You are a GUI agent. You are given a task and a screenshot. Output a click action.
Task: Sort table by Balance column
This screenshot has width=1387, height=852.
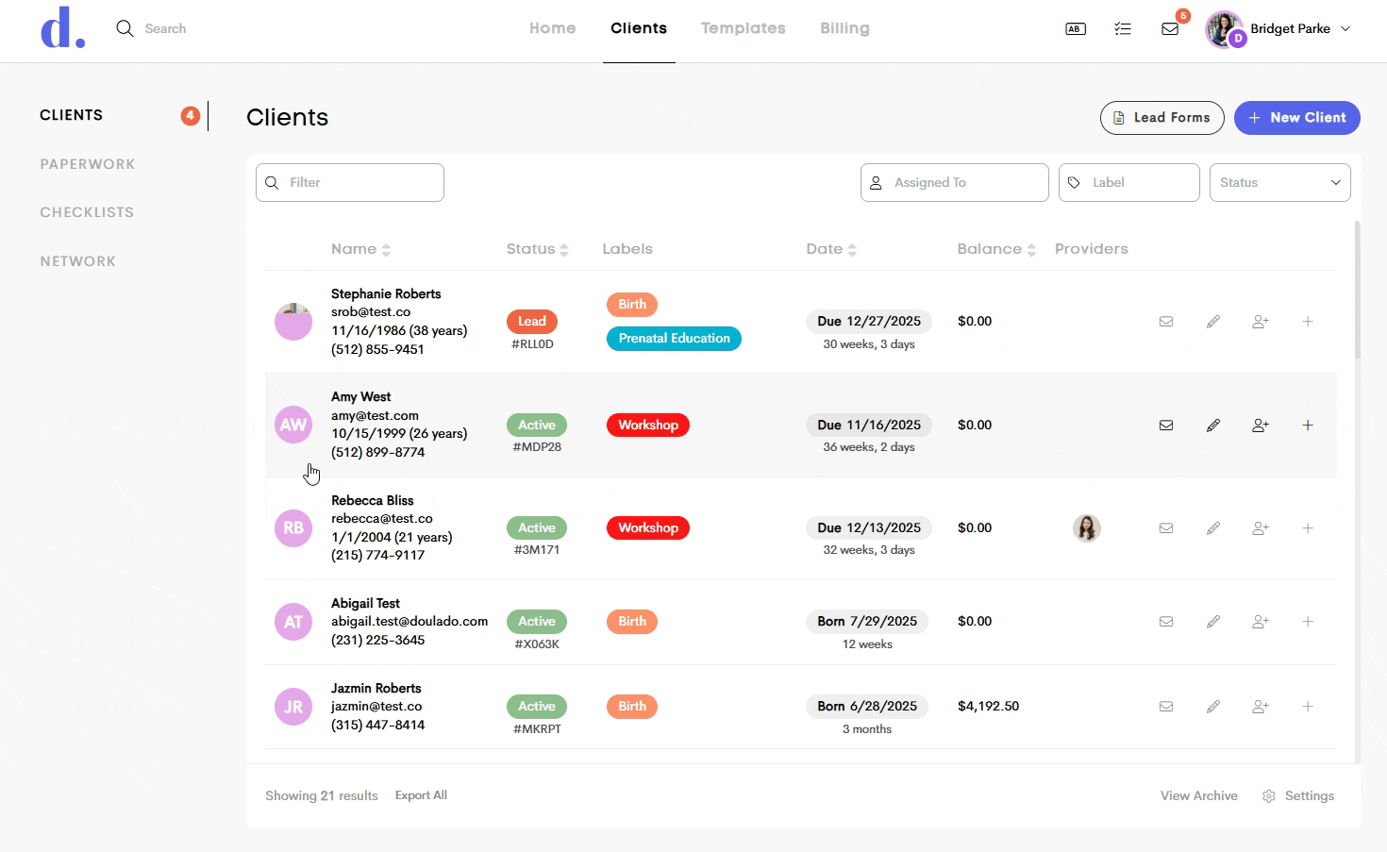pos(996,249)
